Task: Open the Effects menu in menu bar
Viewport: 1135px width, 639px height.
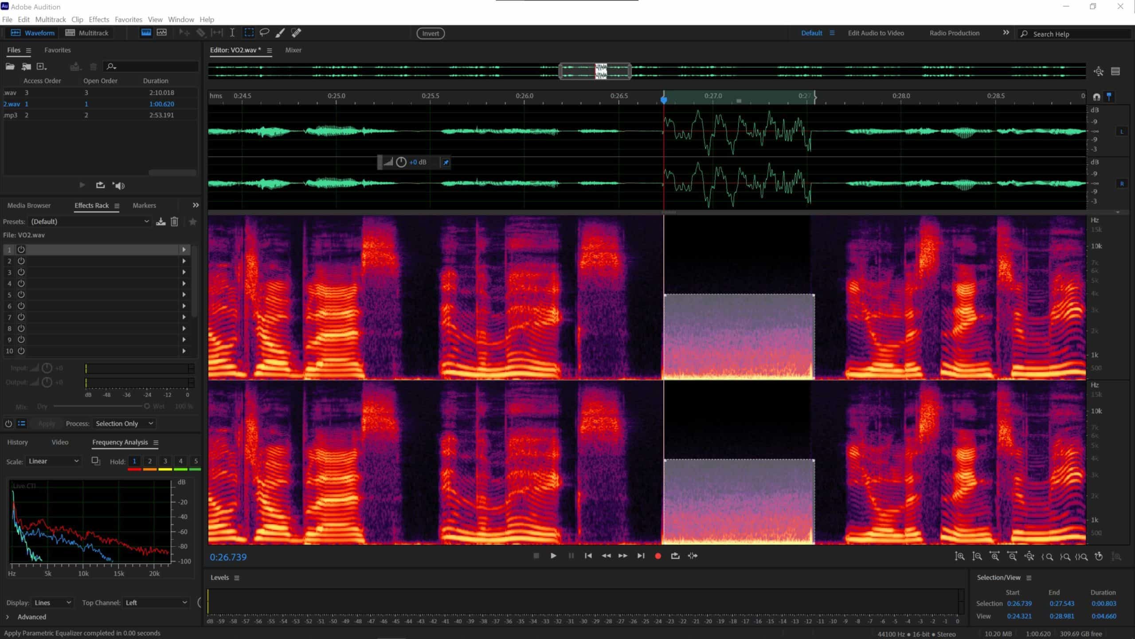Action: [98, 20]
